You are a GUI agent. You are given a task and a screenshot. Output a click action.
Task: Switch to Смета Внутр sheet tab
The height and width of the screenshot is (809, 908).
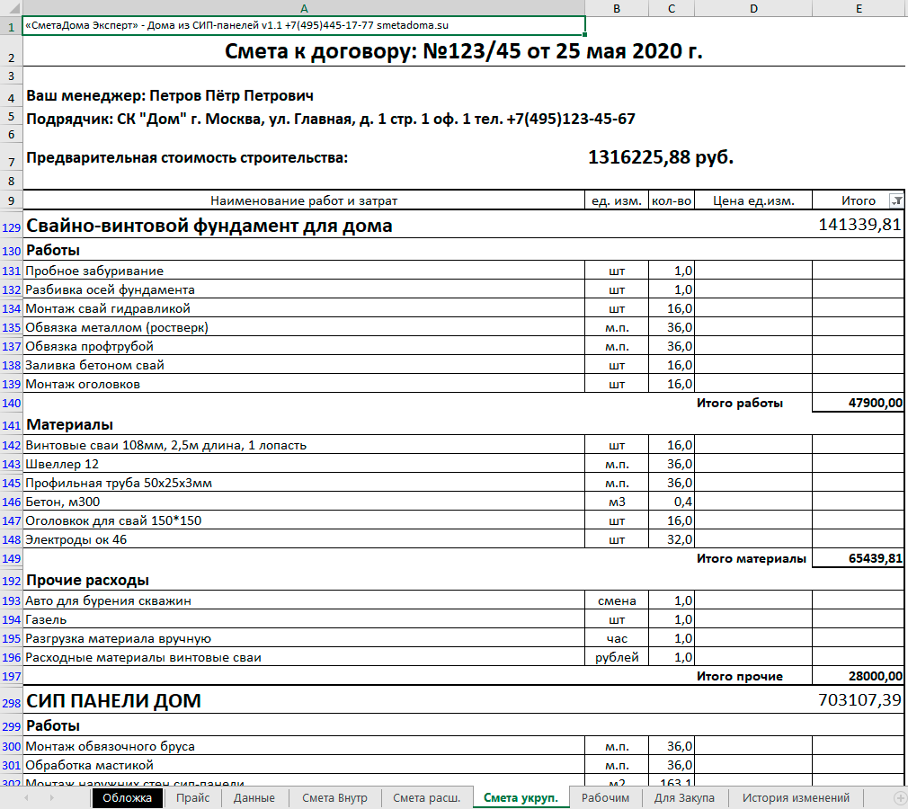click(334, 798)
